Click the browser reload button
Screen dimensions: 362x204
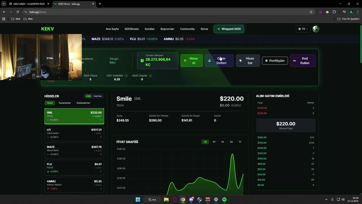(x=18, y=12)
